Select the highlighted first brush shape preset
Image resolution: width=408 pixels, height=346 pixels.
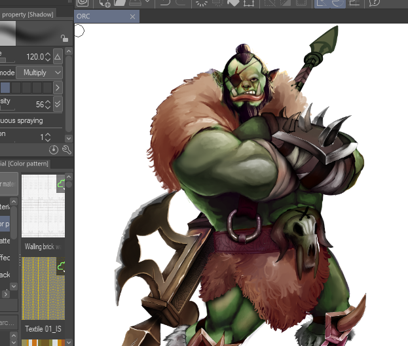tap(5, 88)
